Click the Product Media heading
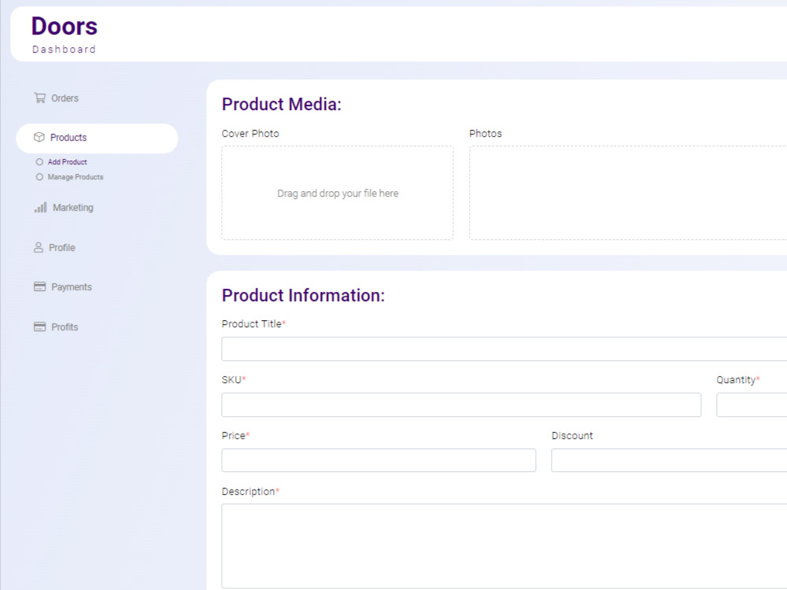The image size is (787, 590). coord(282,105)
